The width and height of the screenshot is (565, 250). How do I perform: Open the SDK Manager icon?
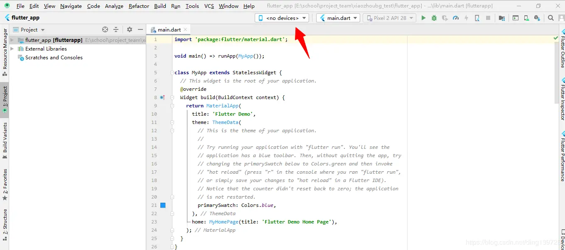pos(537,18)
